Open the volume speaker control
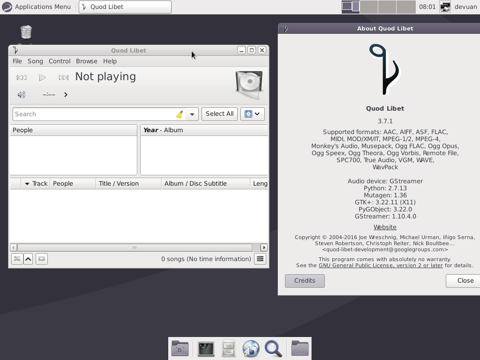The image size is (480, 360). point(21,95)
